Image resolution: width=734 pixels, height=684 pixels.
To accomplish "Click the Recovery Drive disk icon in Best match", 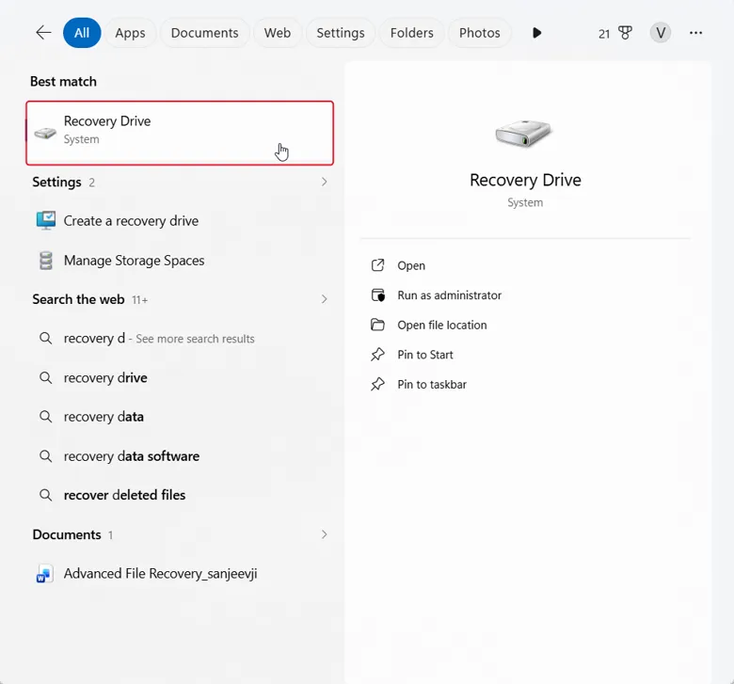I will pyautogui.click(x=45, y=134).
